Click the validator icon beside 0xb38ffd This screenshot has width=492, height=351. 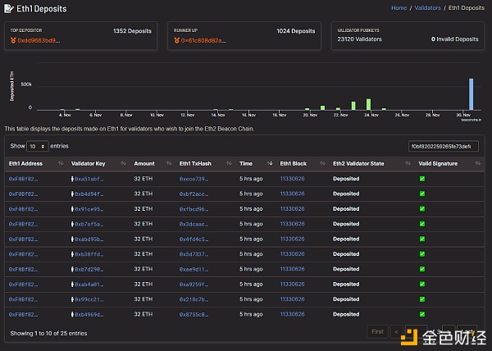coord(72,254)
